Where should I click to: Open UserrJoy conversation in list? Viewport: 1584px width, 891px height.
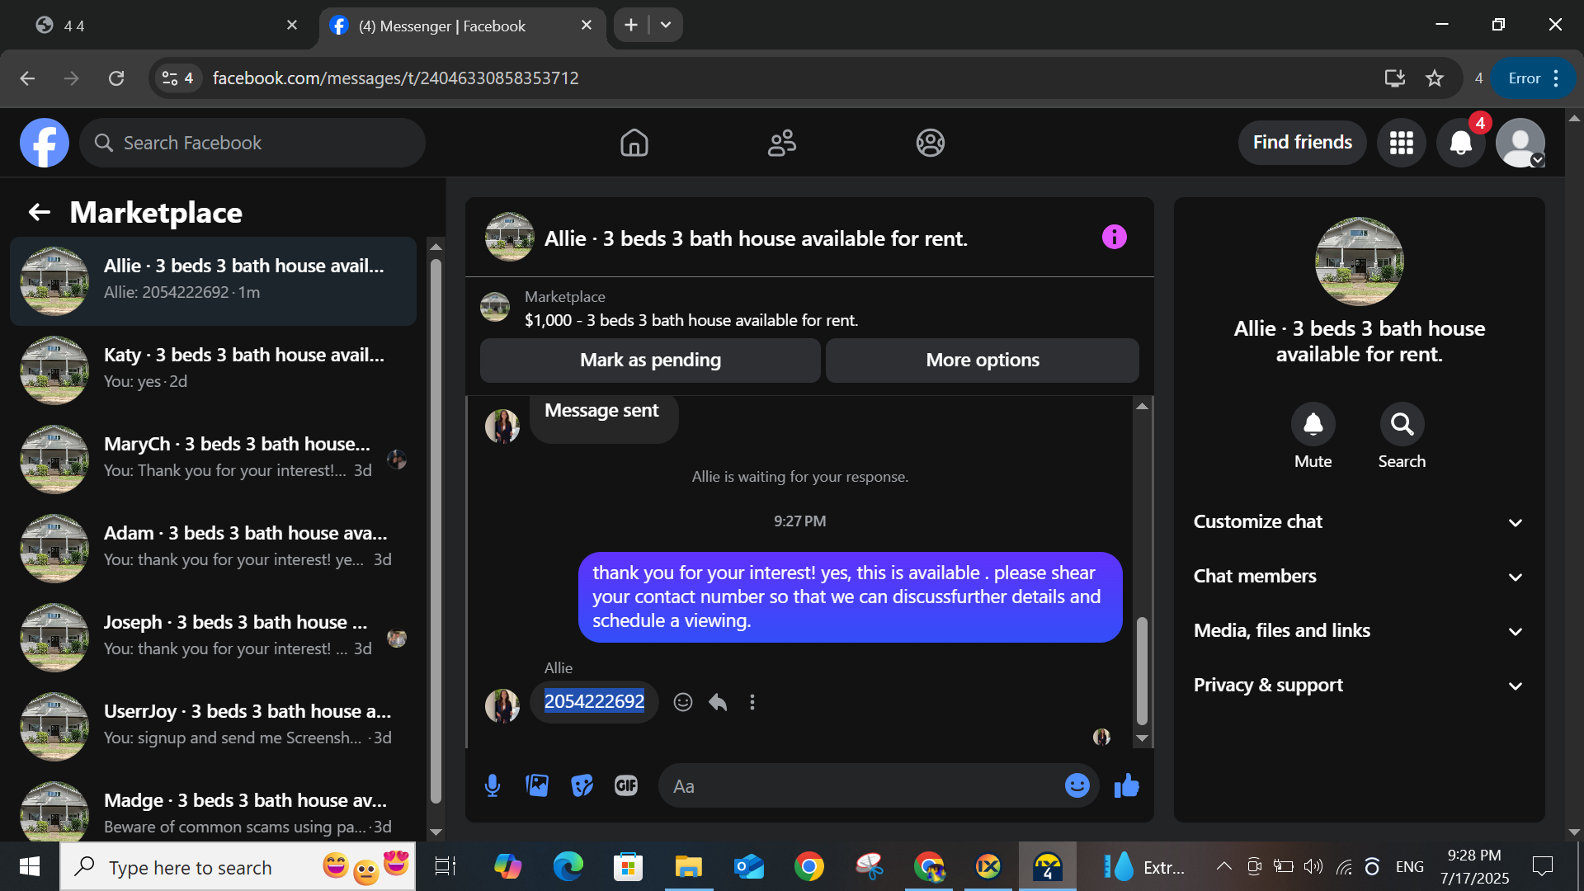pyautogui.click(x=213, y=726)
